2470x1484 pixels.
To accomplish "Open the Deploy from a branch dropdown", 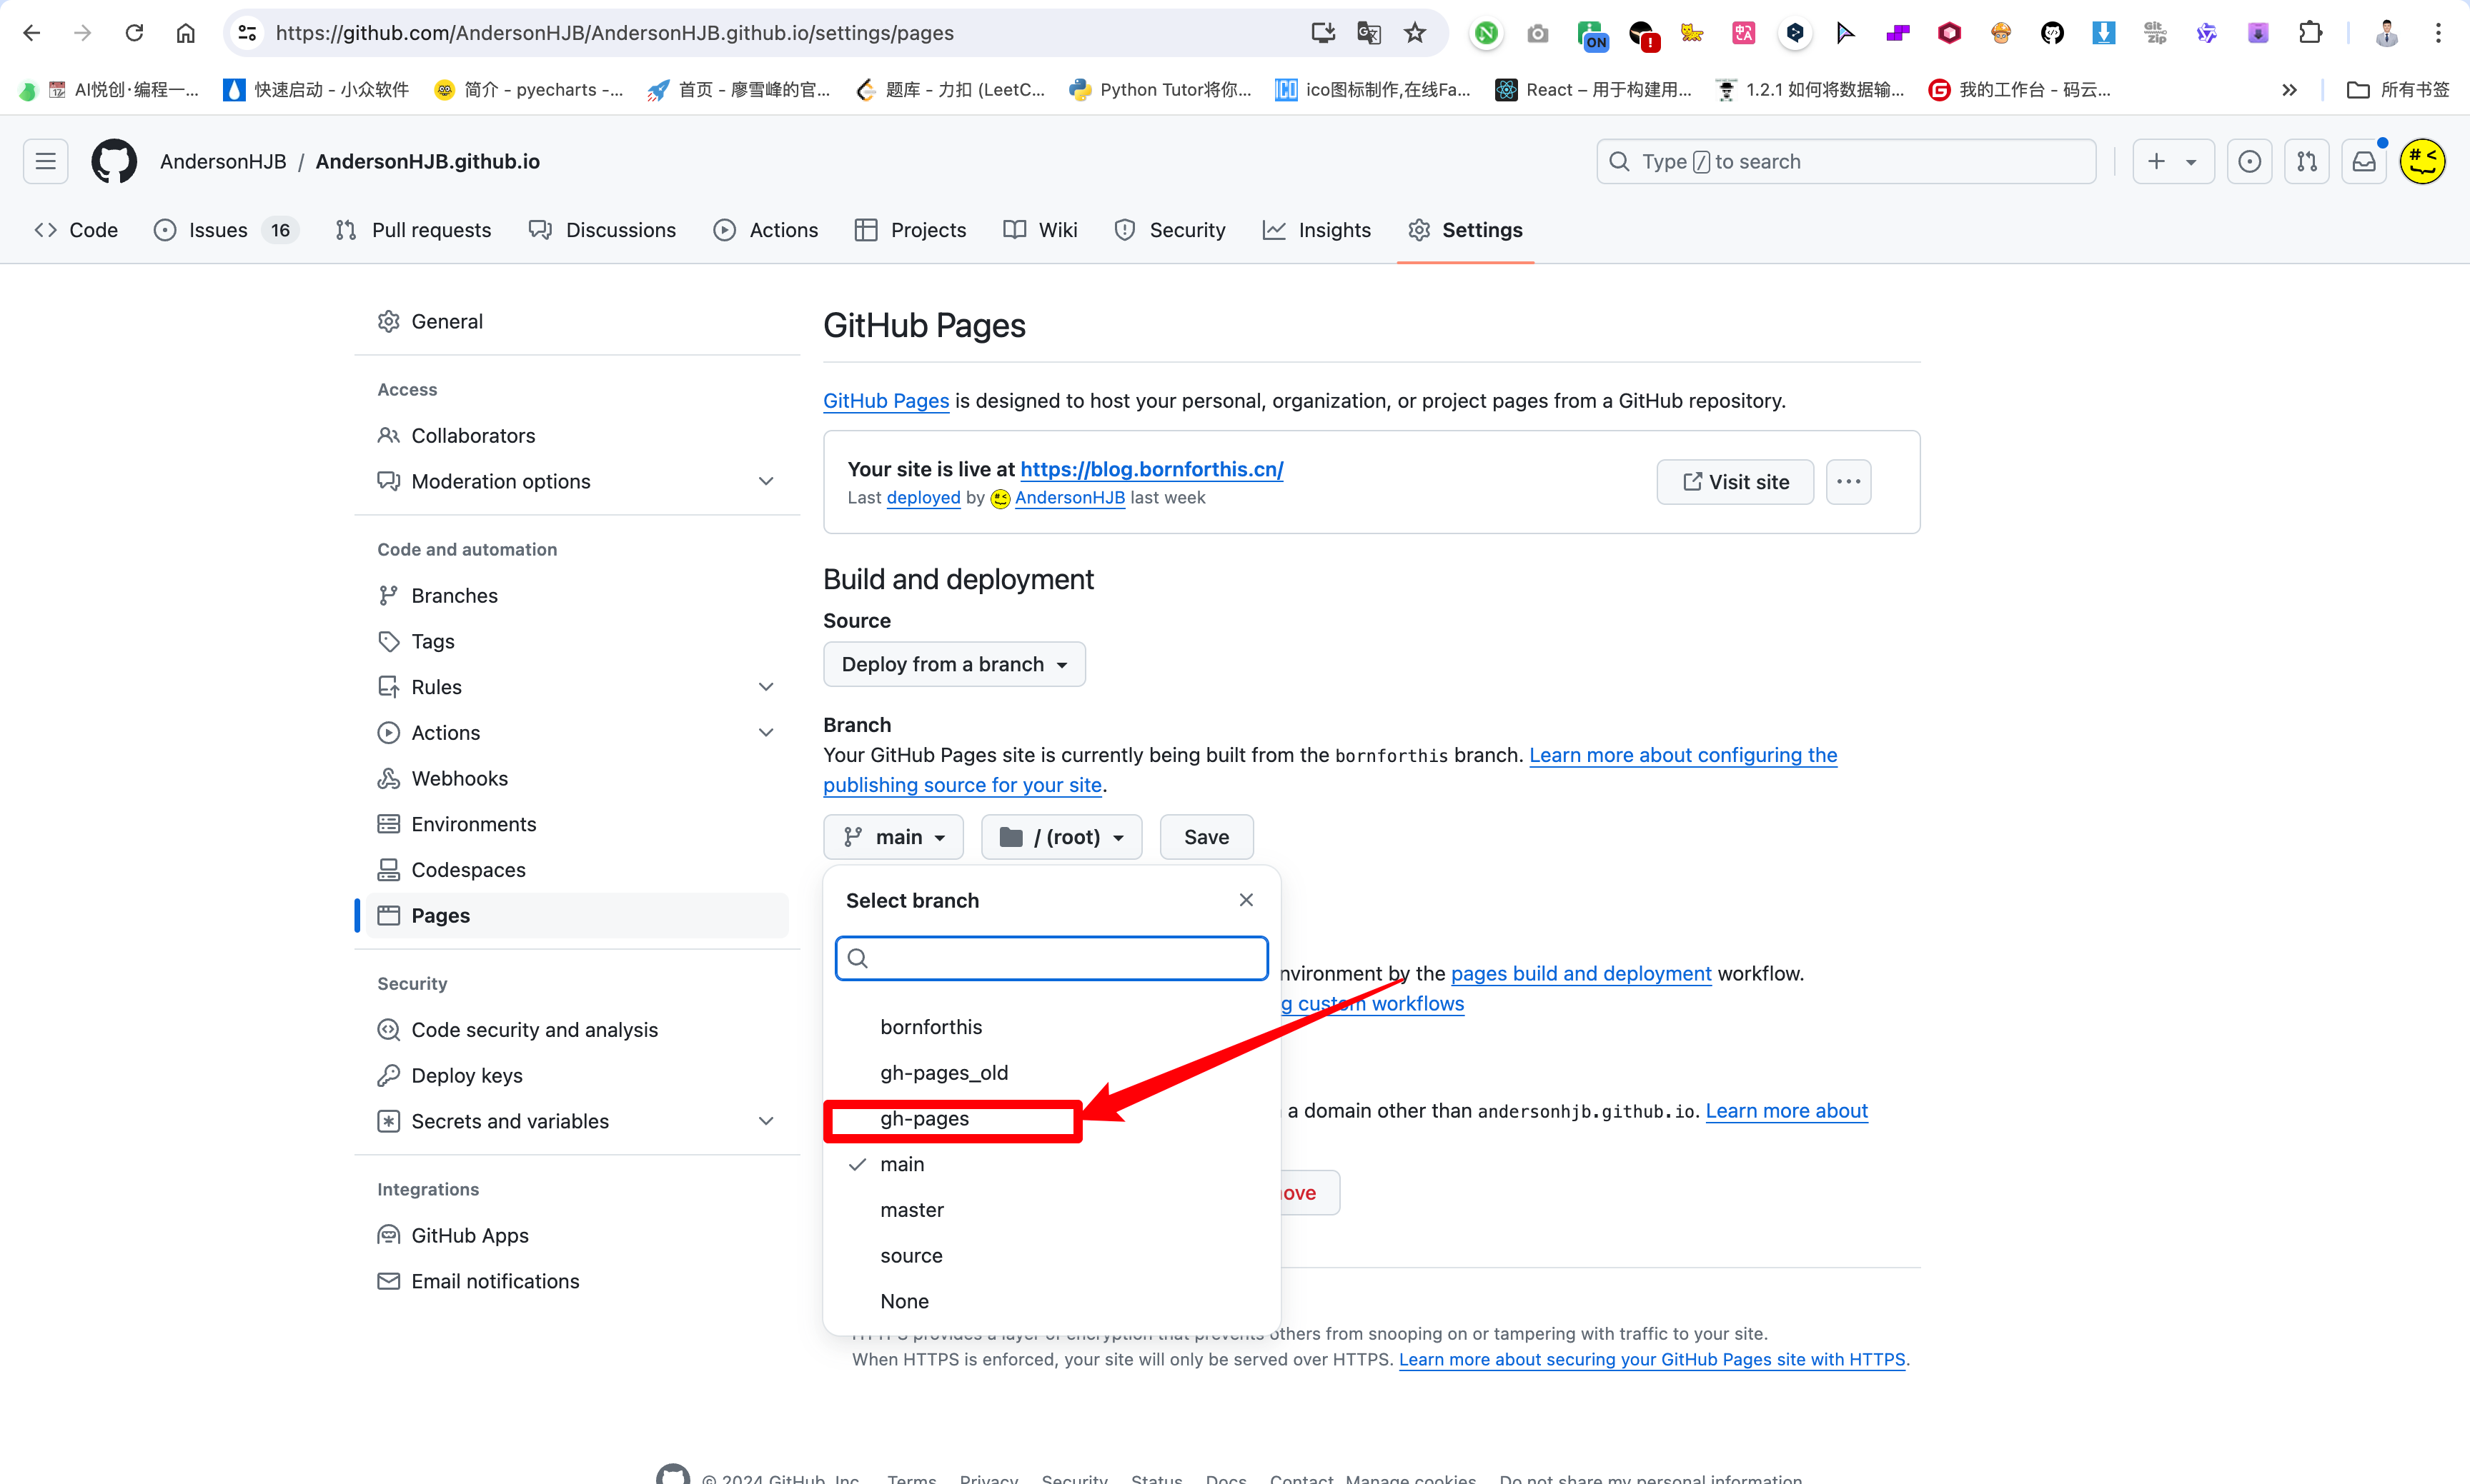I will pos(954,664).
